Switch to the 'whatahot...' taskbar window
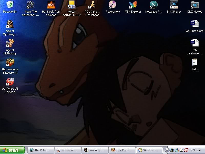205x154 pixels. [68, 150]
